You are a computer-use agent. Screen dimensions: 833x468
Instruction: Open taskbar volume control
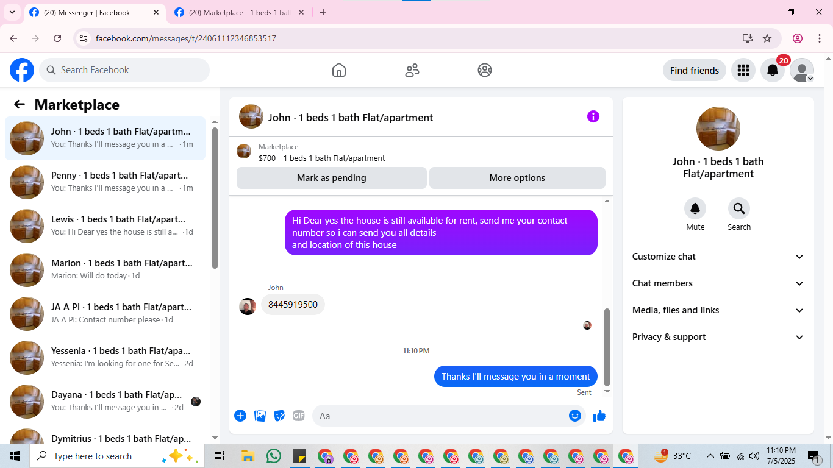point(754,456)
